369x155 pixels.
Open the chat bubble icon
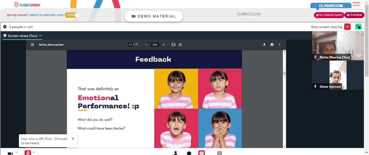(x=189, y=154)
